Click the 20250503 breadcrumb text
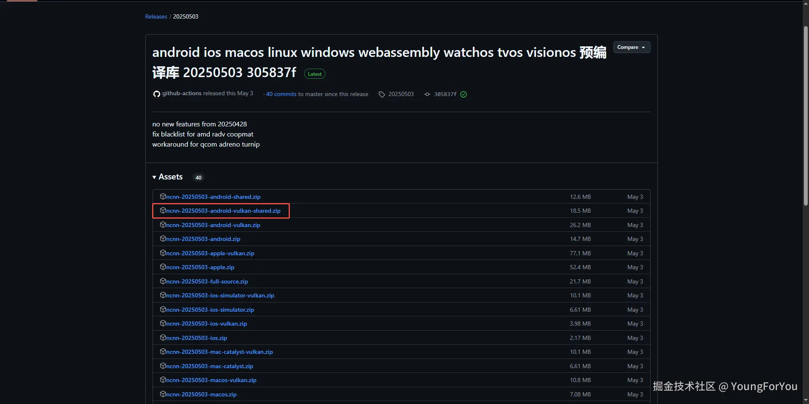 pos(185,16)
